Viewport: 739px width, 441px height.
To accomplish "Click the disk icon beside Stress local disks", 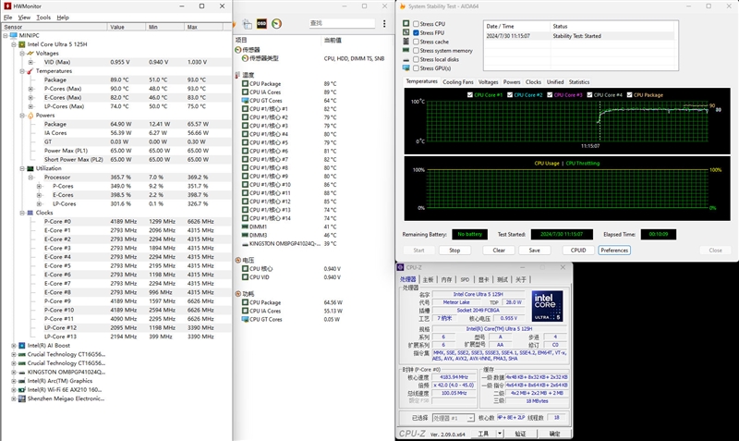I will click(406, 59).
